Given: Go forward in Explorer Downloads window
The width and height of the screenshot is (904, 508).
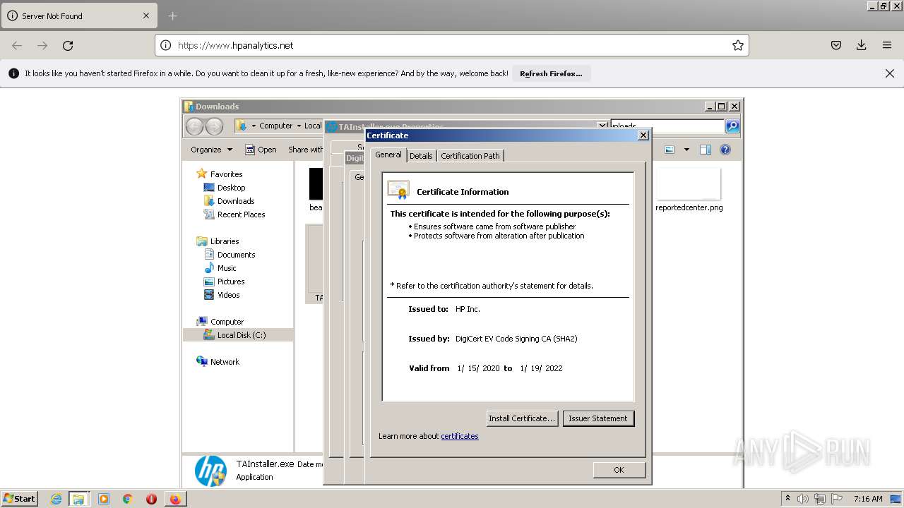Looking at the screenshot, I should pyautogui.click(x=214, y=126).
